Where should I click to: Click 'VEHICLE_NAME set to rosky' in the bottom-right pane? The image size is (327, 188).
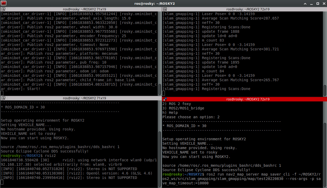[x=190, y=152]
